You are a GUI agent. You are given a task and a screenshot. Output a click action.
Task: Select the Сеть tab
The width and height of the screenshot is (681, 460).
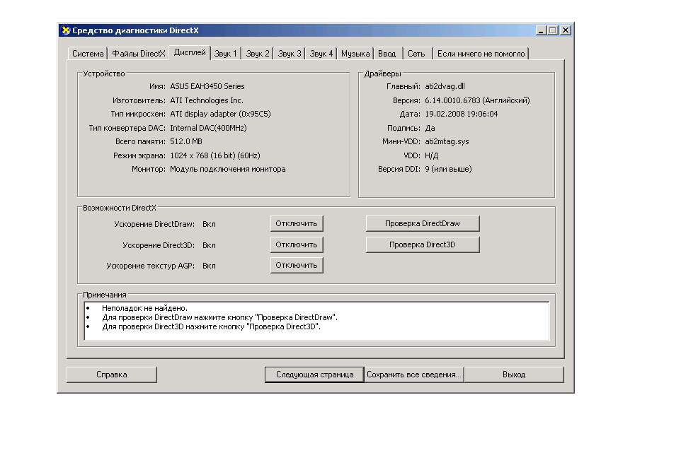416,54
